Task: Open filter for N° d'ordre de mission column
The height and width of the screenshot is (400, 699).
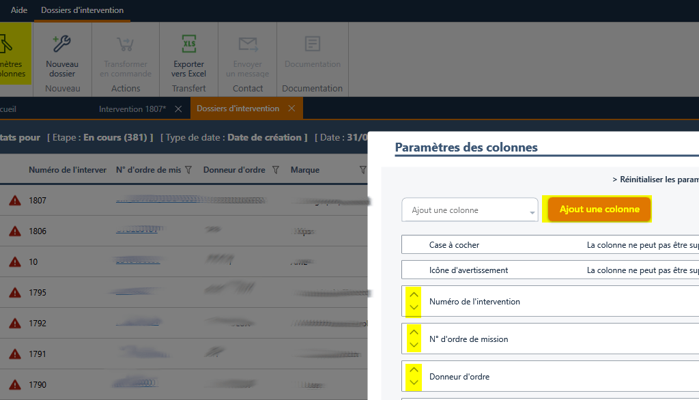Action: pos(188,170)
